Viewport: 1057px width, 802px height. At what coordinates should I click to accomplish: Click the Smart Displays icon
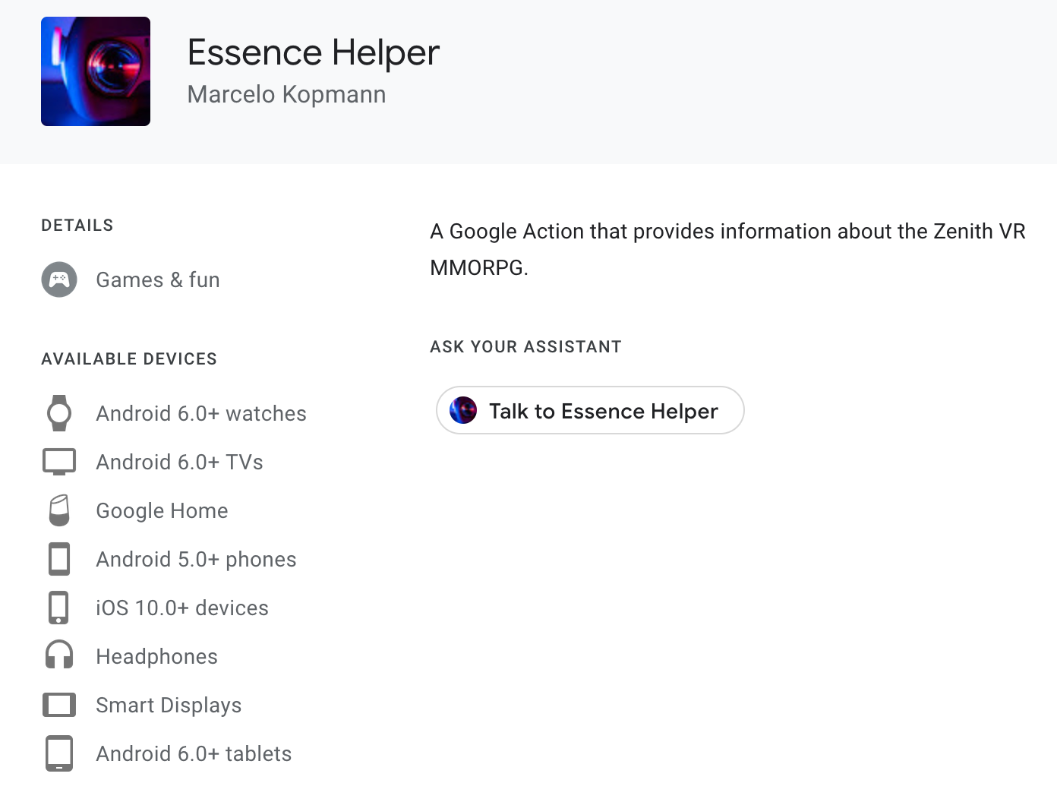(x=59, y=705)
